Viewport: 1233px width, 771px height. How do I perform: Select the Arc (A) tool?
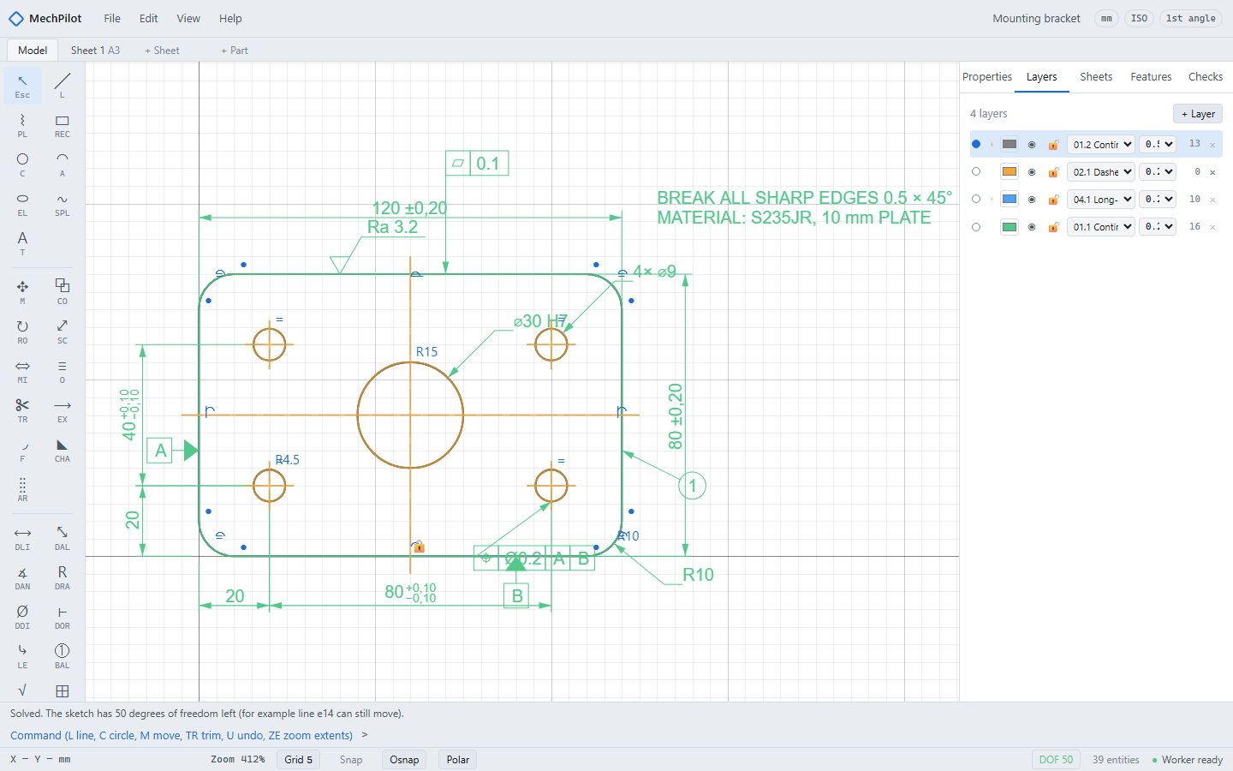pyautogui.click(x=63, y=164)
